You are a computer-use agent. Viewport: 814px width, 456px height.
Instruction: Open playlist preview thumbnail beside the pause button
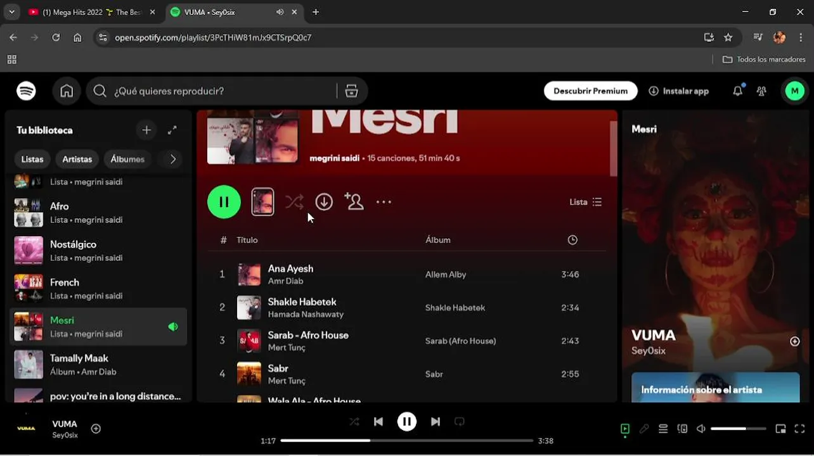tap(262, 202)
